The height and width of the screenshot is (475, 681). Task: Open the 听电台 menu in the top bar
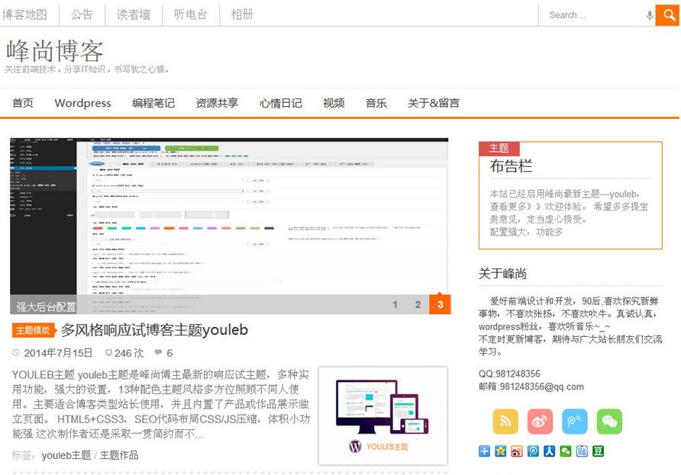[191, 14]
